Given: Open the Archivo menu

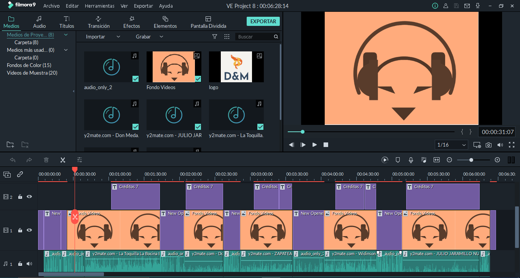Looking at the screenshot, I should pyautogui.click(x=51, y=6).
